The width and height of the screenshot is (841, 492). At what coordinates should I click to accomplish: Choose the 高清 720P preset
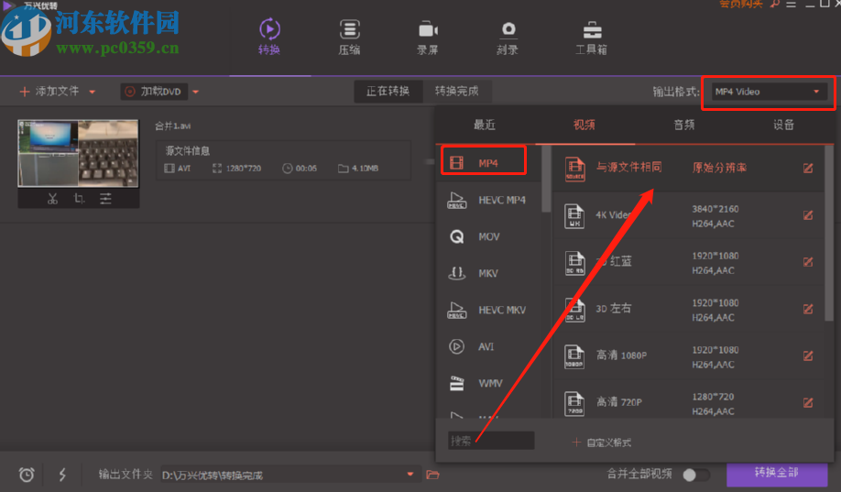click(688, 401)
